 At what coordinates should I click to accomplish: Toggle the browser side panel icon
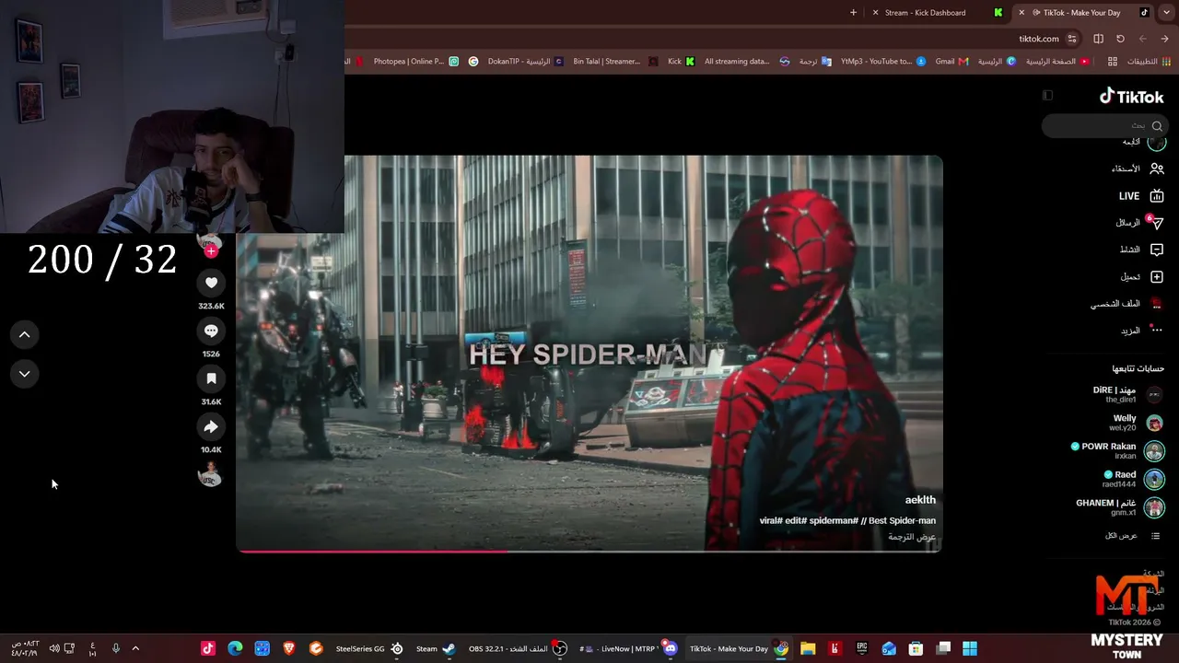click(x=1098, y=39)
